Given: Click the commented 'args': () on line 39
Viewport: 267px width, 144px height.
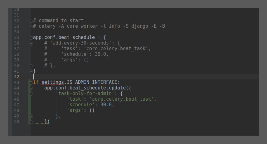Looking at the screenshot, I should (75, 60).
